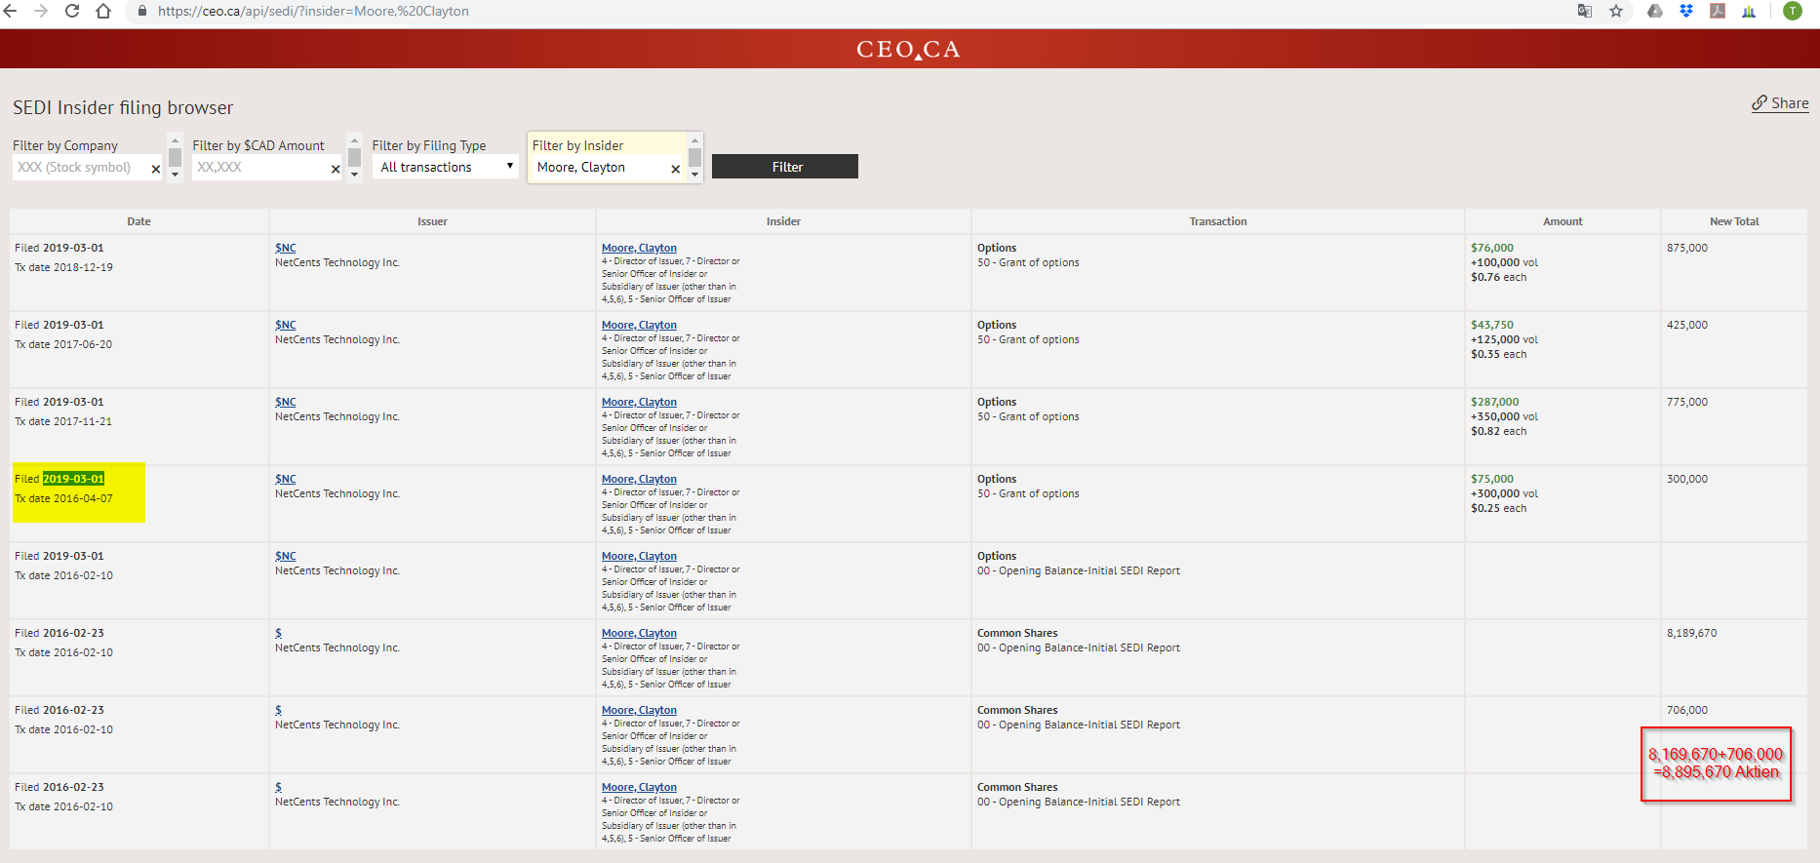
Task: Click the $287,000 amount value
Action: click(1495, 402)
